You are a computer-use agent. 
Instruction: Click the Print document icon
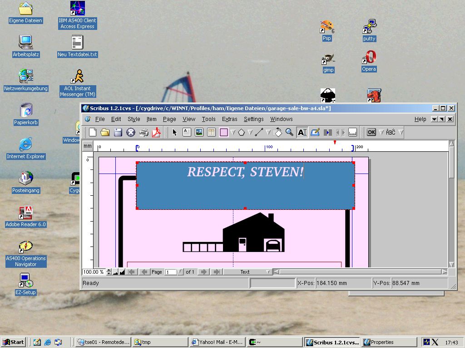coord(143,132)
